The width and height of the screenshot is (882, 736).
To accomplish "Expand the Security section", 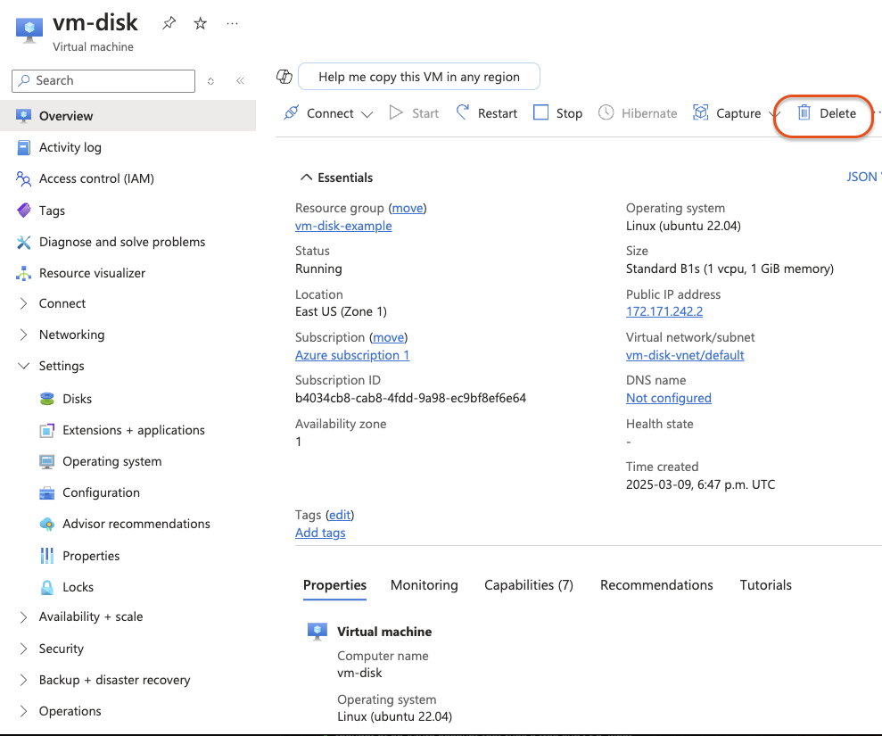I will 23,649.
